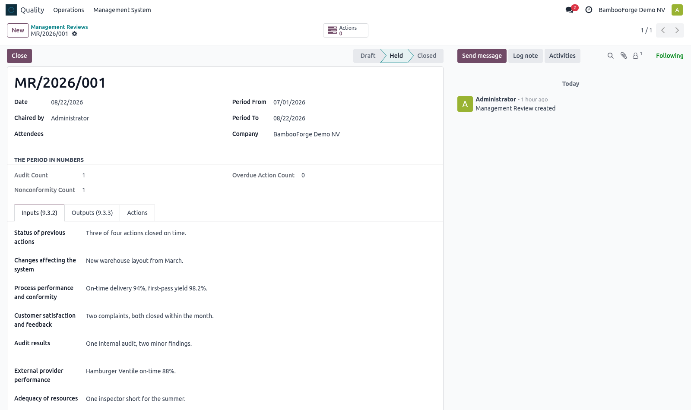Set status to Closed stage
The height and width of the screenshot is (410, 691).
click(427, 56)
